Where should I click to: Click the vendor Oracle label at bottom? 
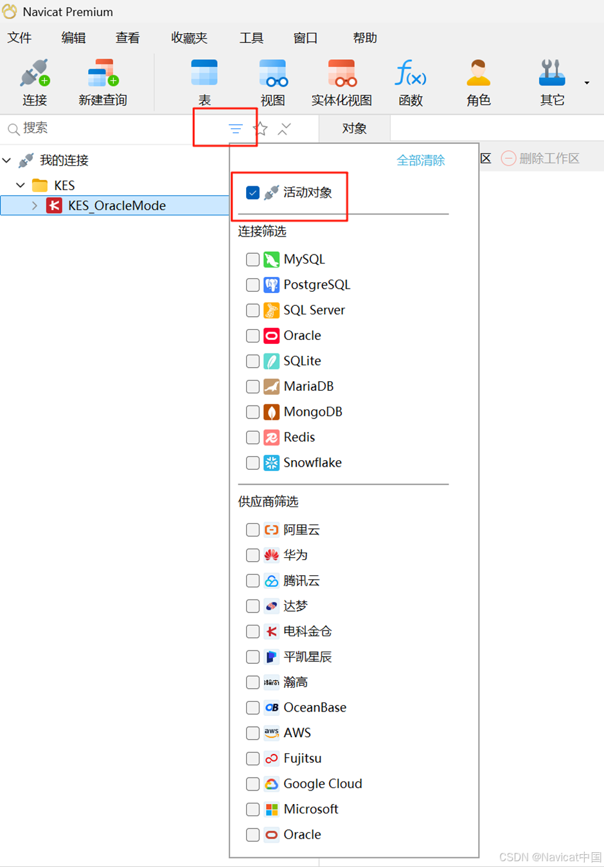(x=302, y=834)
